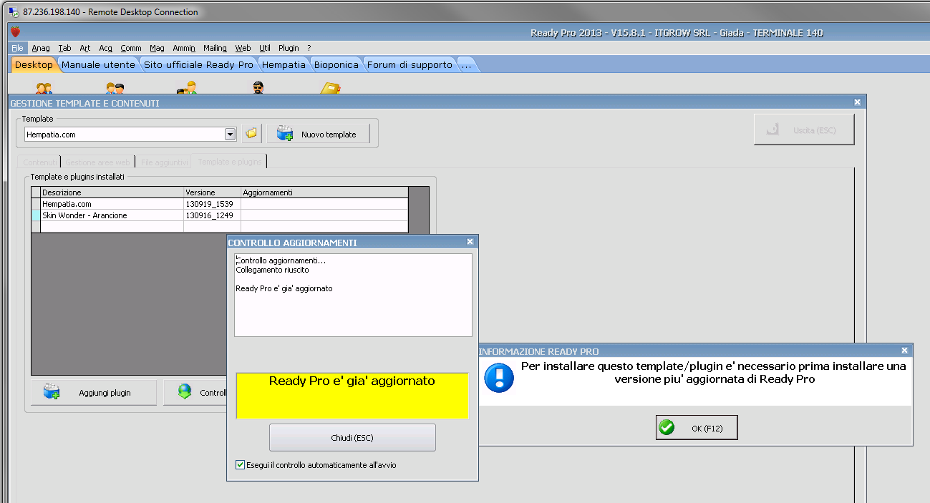Open the Forum di supporto tab
Image resolution: width=930 pixels, height=503 pixels.
coord(410,64)
